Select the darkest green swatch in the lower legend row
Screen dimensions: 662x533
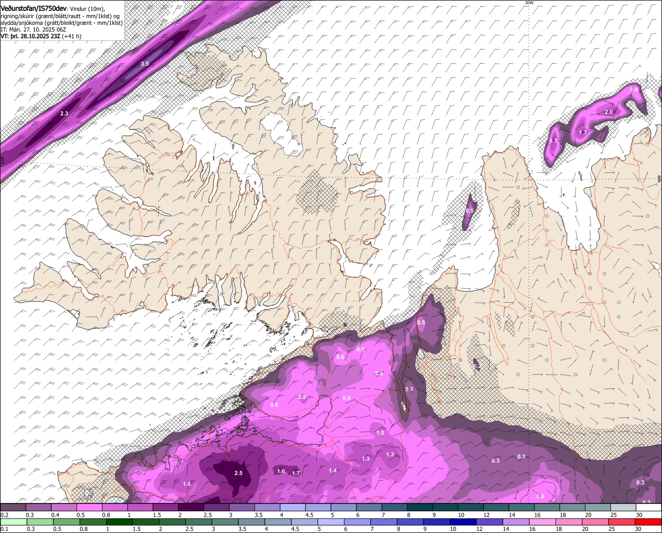pos(119,522)
